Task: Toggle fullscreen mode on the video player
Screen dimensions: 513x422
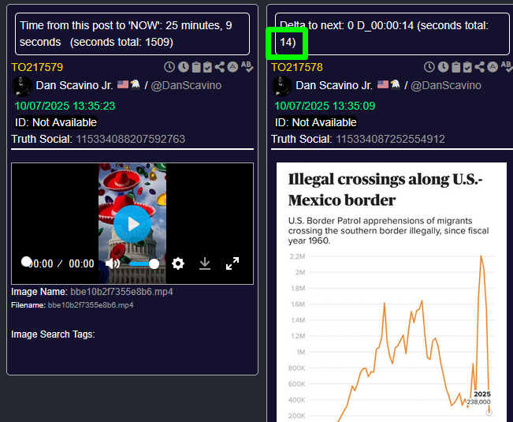Action: pyautogui.click(x=232, y=263)
